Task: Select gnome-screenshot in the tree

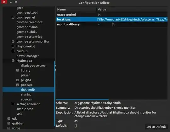Action: pyautogui.click(x=30, y=22)
